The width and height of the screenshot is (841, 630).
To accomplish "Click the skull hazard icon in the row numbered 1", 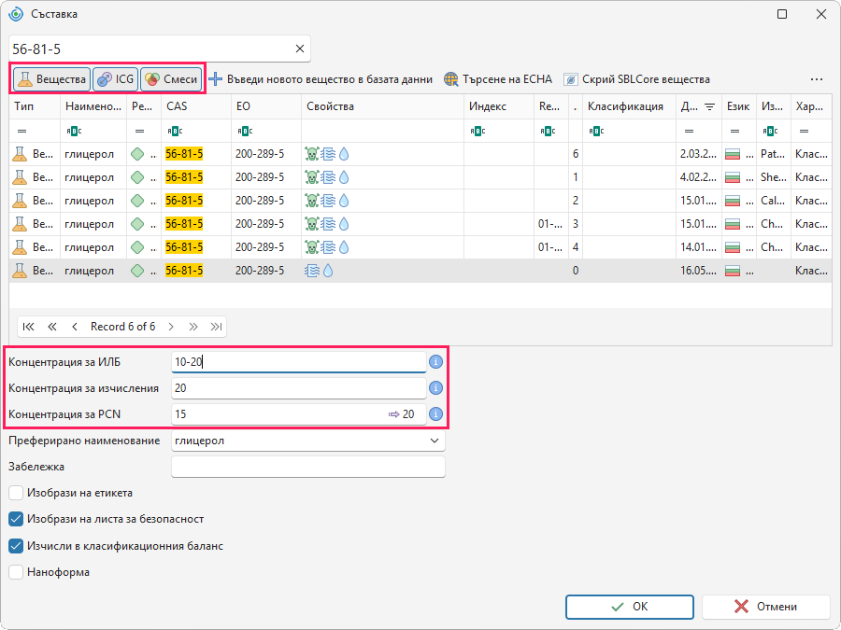I will pos(311,177).
